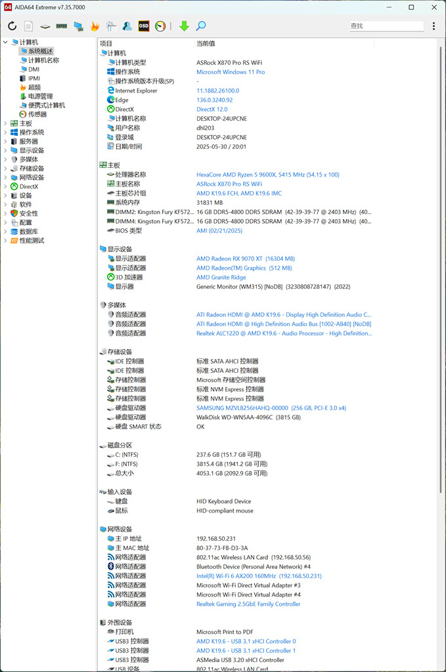This screenshot has width=446, height=672.
Task: Open the AMD Radeon RX 9070 XT link
Action: pyautogui.click(x=246, y=259)
